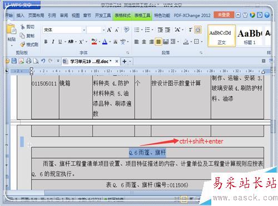Apply the 标题 1 style
Image resolution: width=278 pixels, height=206 pixels.
250,36
